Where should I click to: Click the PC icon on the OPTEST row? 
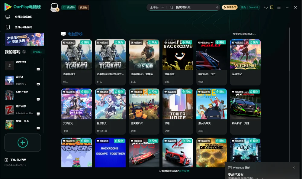(x=38, y=70)
